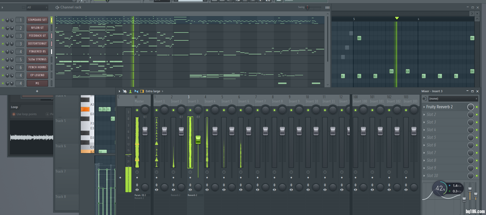Select the Insert 5 mixer track
Image resolution: width=486 pixels, height=215 pixels.
227,101
